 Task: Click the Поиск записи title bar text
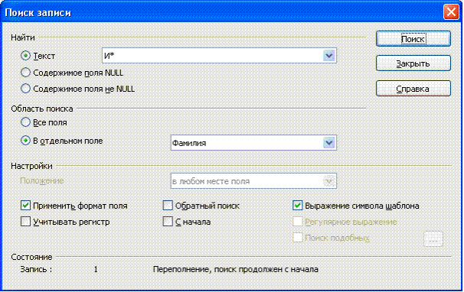pyautogui.click(x=38, y=13)
